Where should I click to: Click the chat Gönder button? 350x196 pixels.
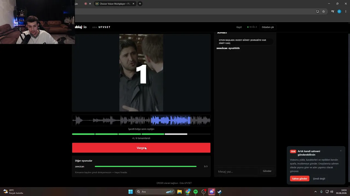coord(267,171)
